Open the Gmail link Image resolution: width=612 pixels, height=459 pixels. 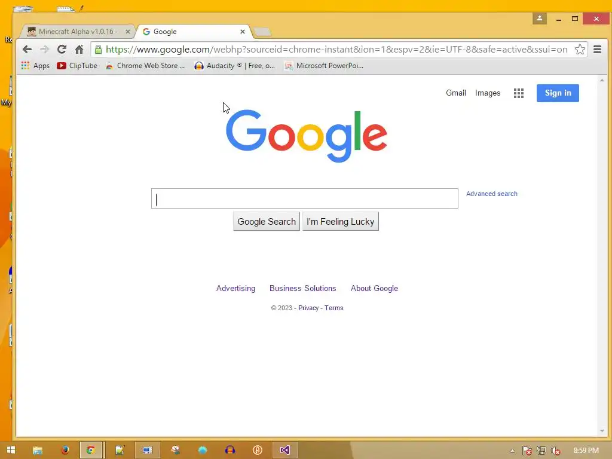(456, 93)
